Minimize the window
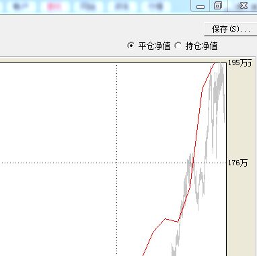Screen dimensions: 257x256 (x=200, y=6)
